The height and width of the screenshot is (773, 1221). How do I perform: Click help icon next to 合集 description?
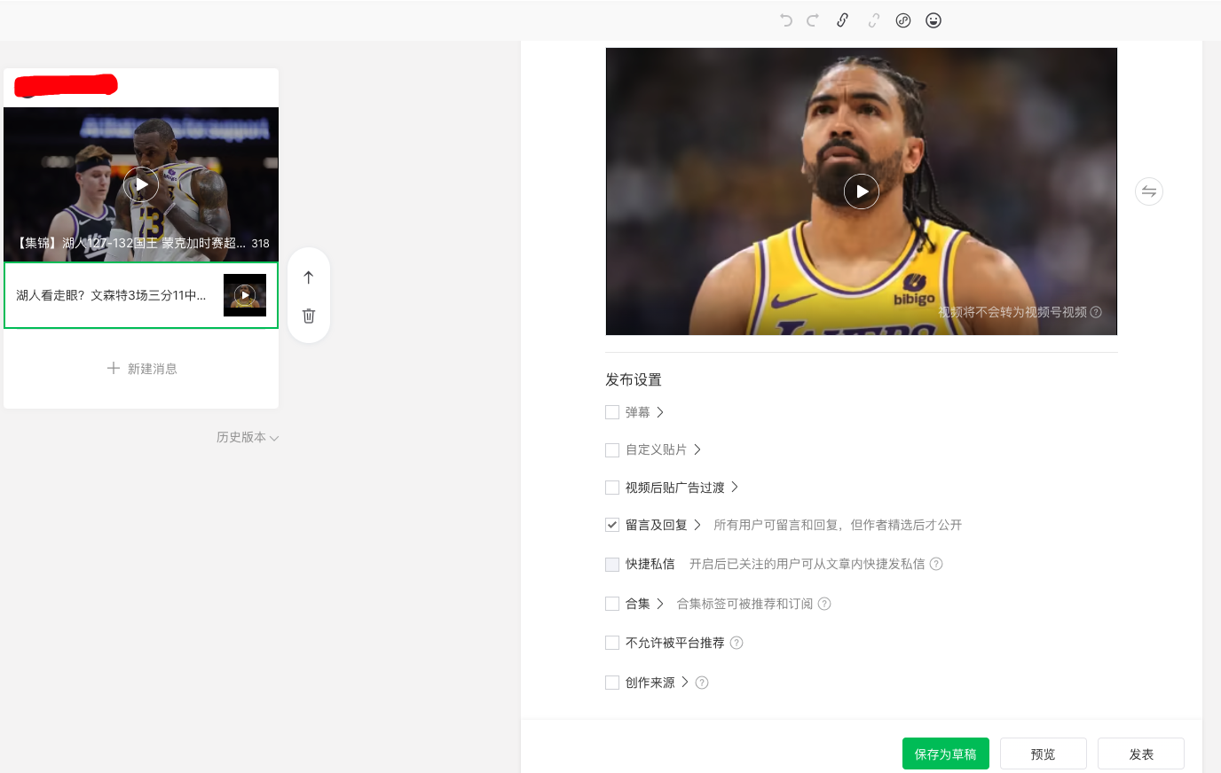(x=824, y=604)
